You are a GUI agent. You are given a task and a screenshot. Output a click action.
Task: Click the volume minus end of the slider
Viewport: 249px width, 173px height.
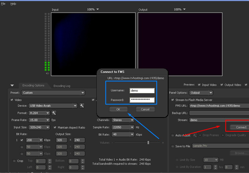pos(112,143)
